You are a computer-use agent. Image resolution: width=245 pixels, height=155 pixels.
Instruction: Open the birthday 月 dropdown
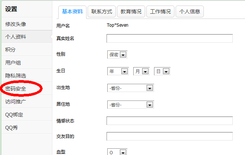pyautogui.click(x=141, y=71)
